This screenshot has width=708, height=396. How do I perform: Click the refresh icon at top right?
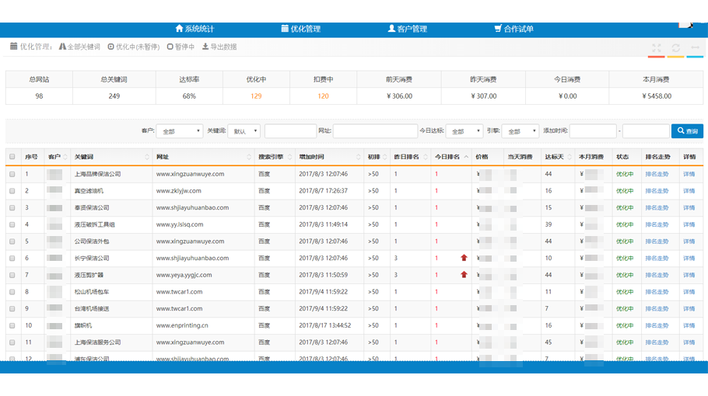tap(675, 48)
